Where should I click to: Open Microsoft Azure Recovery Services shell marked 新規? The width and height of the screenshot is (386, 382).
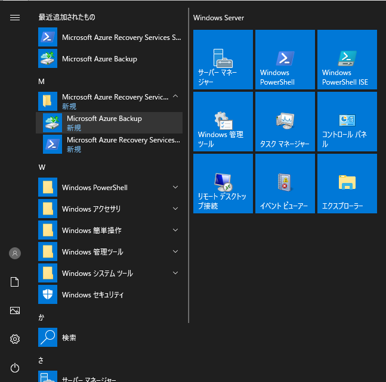click(x=110, y=144)
